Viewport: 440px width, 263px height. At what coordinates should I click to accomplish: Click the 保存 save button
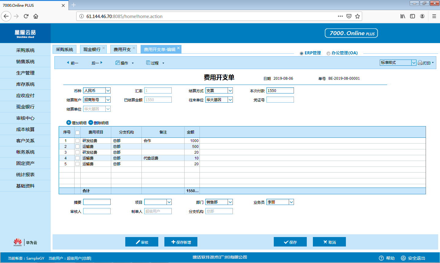click(290, 242)
